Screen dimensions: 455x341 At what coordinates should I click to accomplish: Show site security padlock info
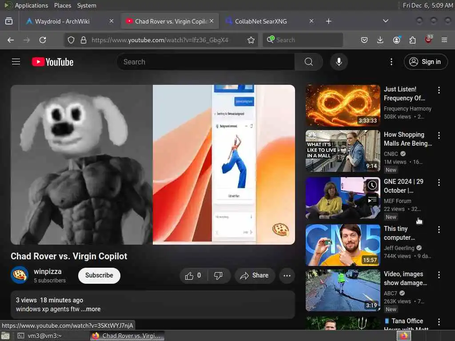[x=84, y=40]
